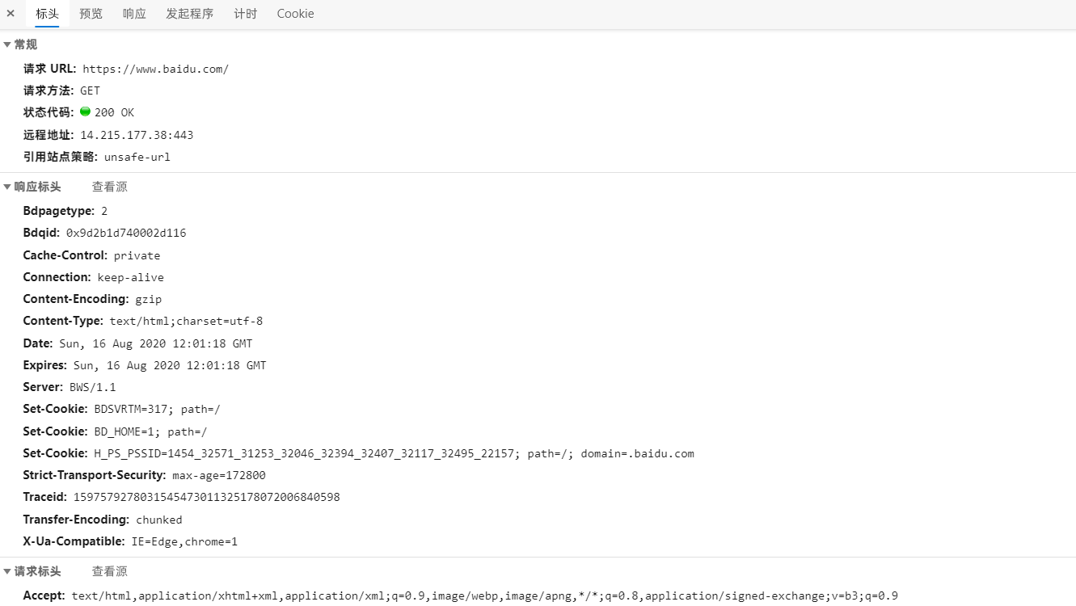The image size is (1076, 606).
Task: Select Set-Cookie value BDSVRTM=317
Action: tap(130, 410)
